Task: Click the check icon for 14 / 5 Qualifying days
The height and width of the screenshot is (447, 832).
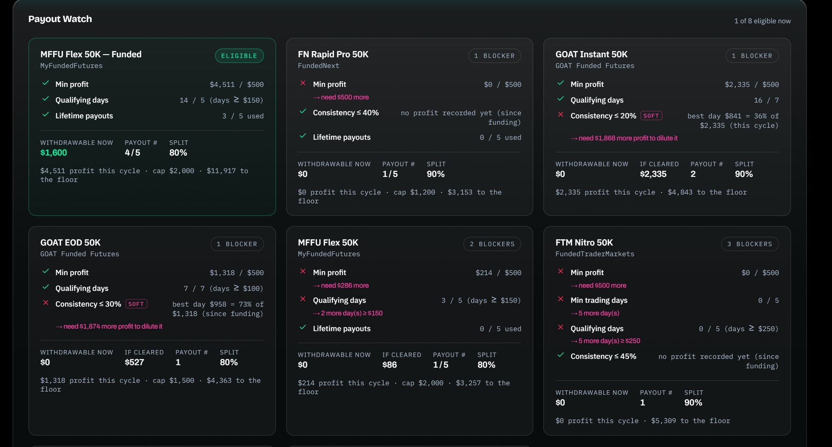Action: click(46, 99)
